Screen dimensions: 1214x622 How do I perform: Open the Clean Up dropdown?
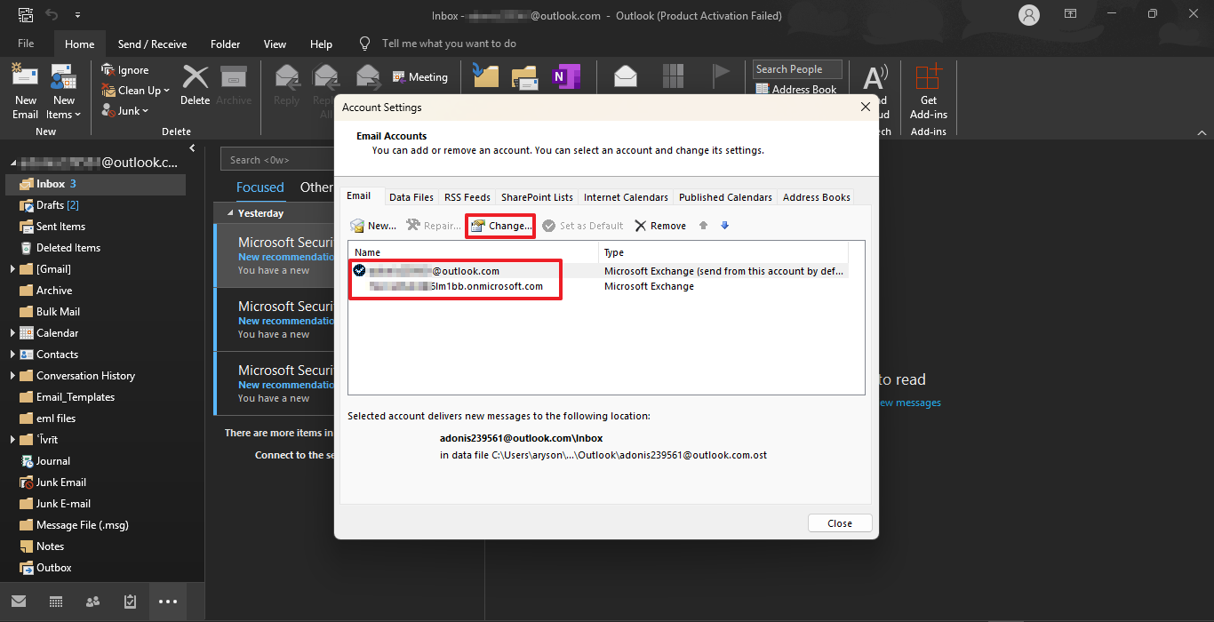click(135, 91)
